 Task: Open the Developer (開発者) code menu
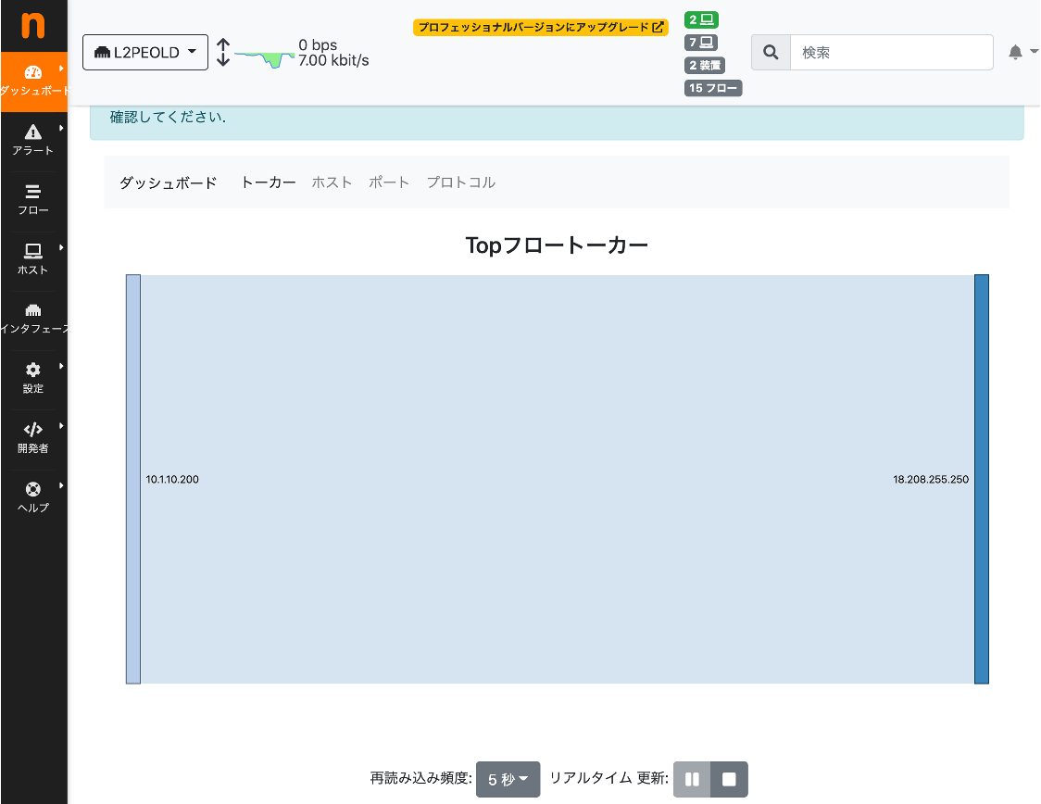click(33, 438)
